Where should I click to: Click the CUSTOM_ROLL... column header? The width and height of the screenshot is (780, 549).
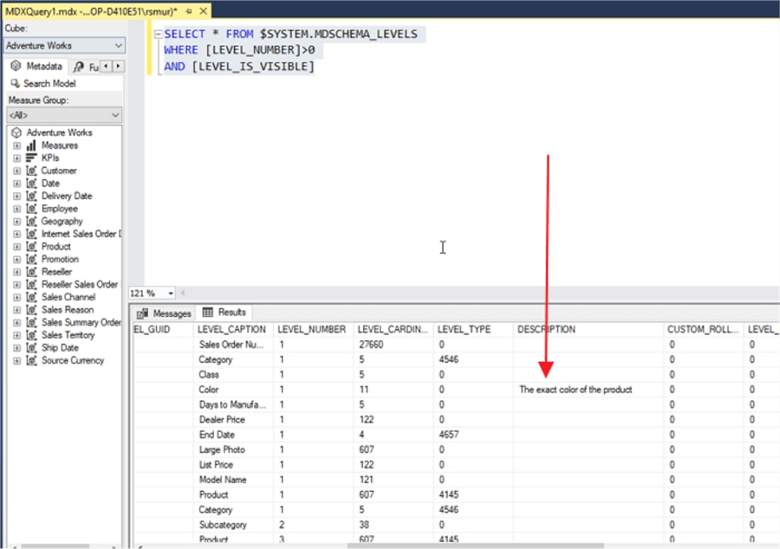tap(703, 329)
